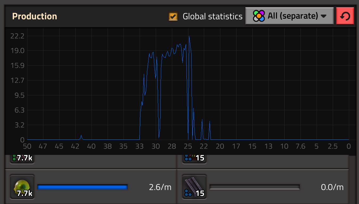The image size is (359, 204).
Task: Click the empty 0.0/m production bar
Action: 255,187
